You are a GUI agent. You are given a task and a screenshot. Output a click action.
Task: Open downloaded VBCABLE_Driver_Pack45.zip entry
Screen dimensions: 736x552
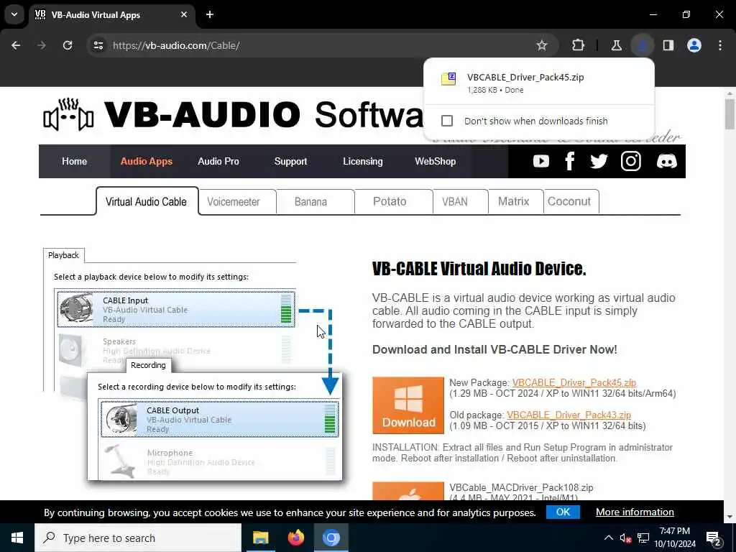538,82
